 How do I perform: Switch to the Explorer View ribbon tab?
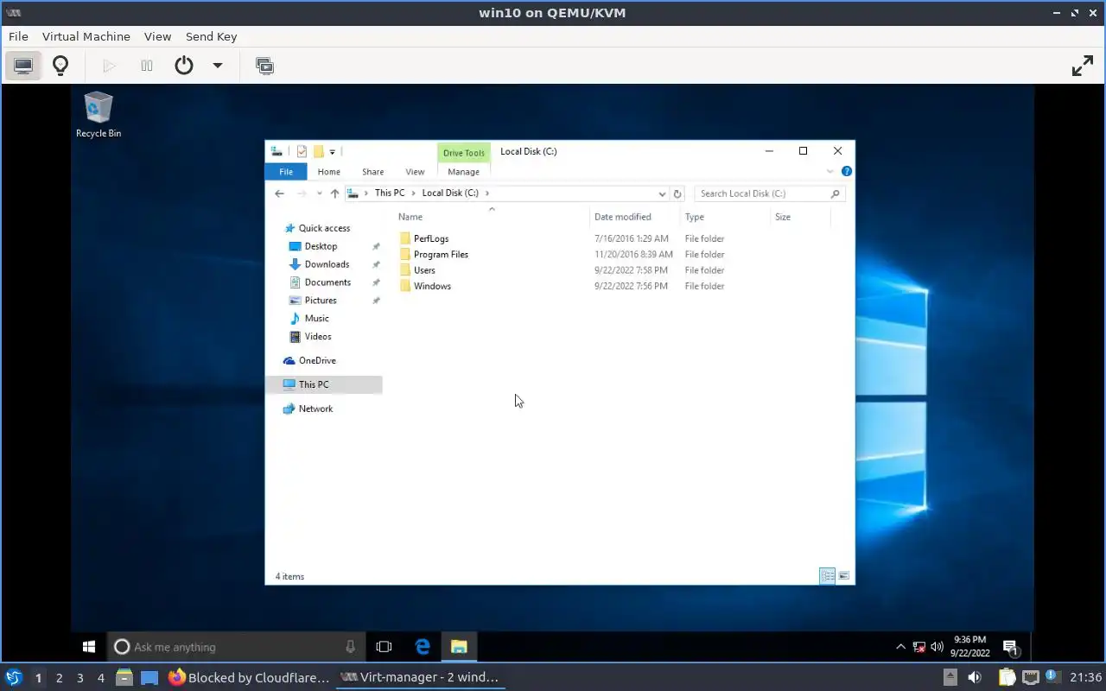point(415,172)
